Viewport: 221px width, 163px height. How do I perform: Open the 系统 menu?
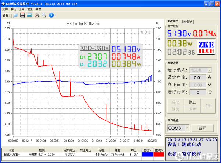13,9
